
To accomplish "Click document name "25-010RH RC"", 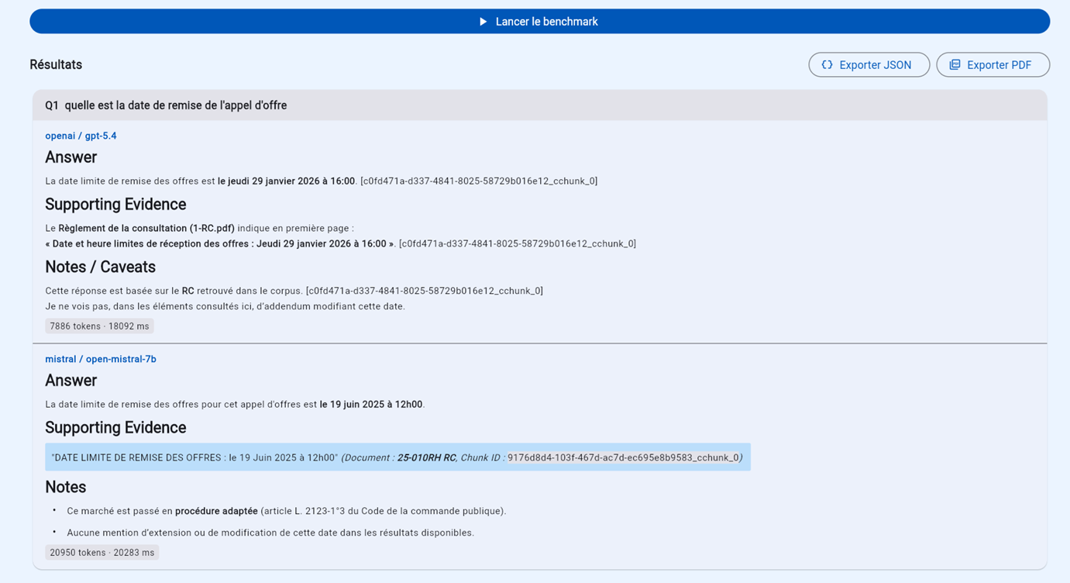I will coord(426,457).
